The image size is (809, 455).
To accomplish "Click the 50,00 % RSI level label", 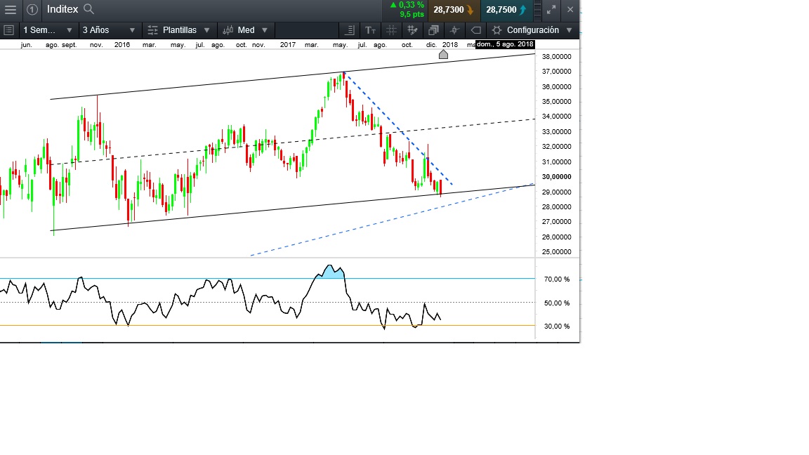I will click(x=557, y=303).
